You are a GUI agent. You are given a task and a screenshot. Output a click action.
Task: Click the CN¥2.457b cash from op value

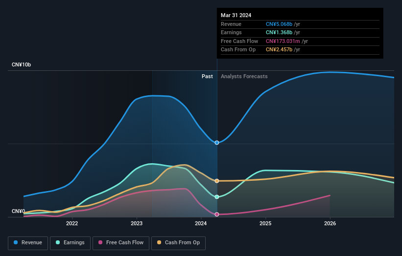279,50
